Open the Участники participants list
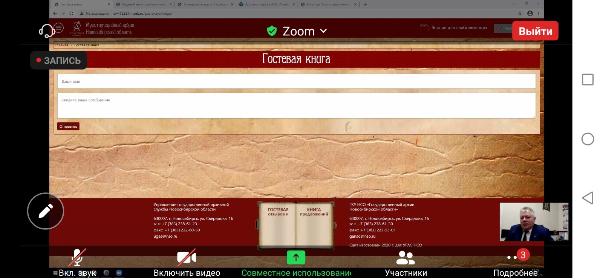 coord(406,263)
